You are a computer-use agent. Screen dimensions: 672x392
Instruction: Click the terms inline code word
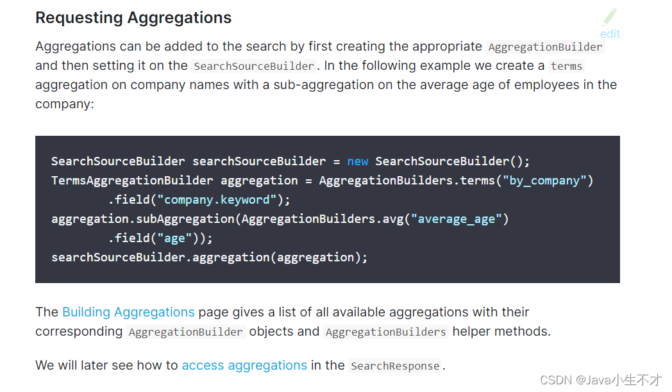pos(566,66)
